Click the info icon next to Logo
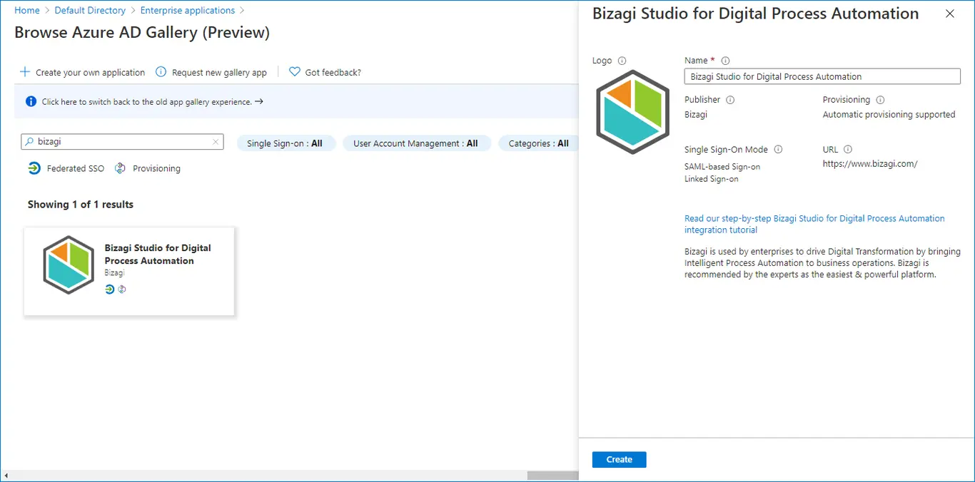975x482 pixels. 622,61
